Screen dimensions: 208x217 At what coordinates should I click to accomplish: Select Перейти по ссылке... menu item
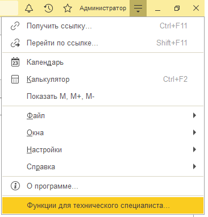coord(103,43)
